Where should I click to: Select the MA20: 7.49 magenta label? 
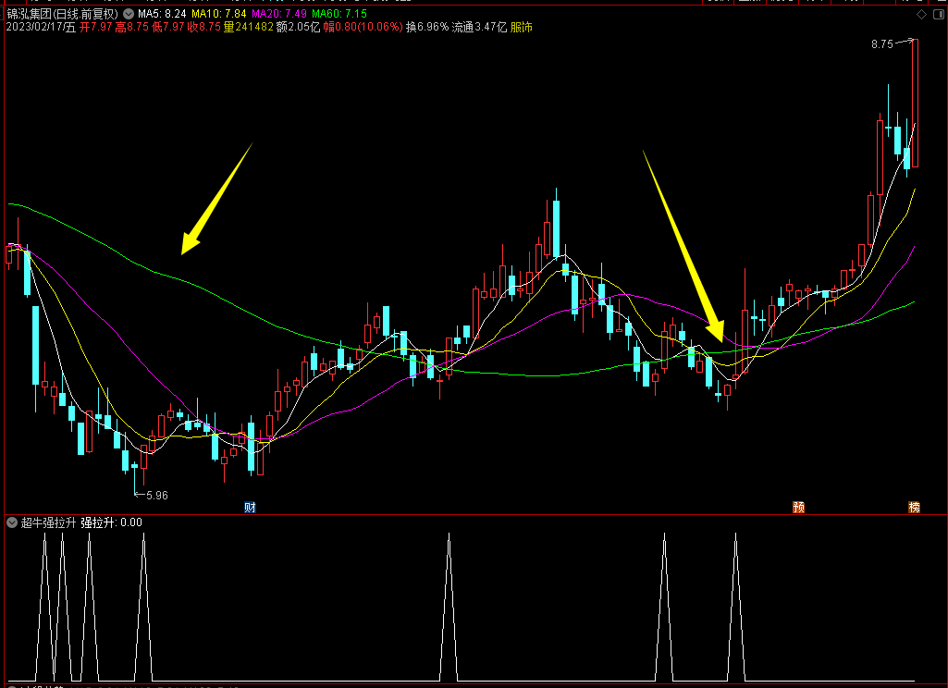pos(279,14)
